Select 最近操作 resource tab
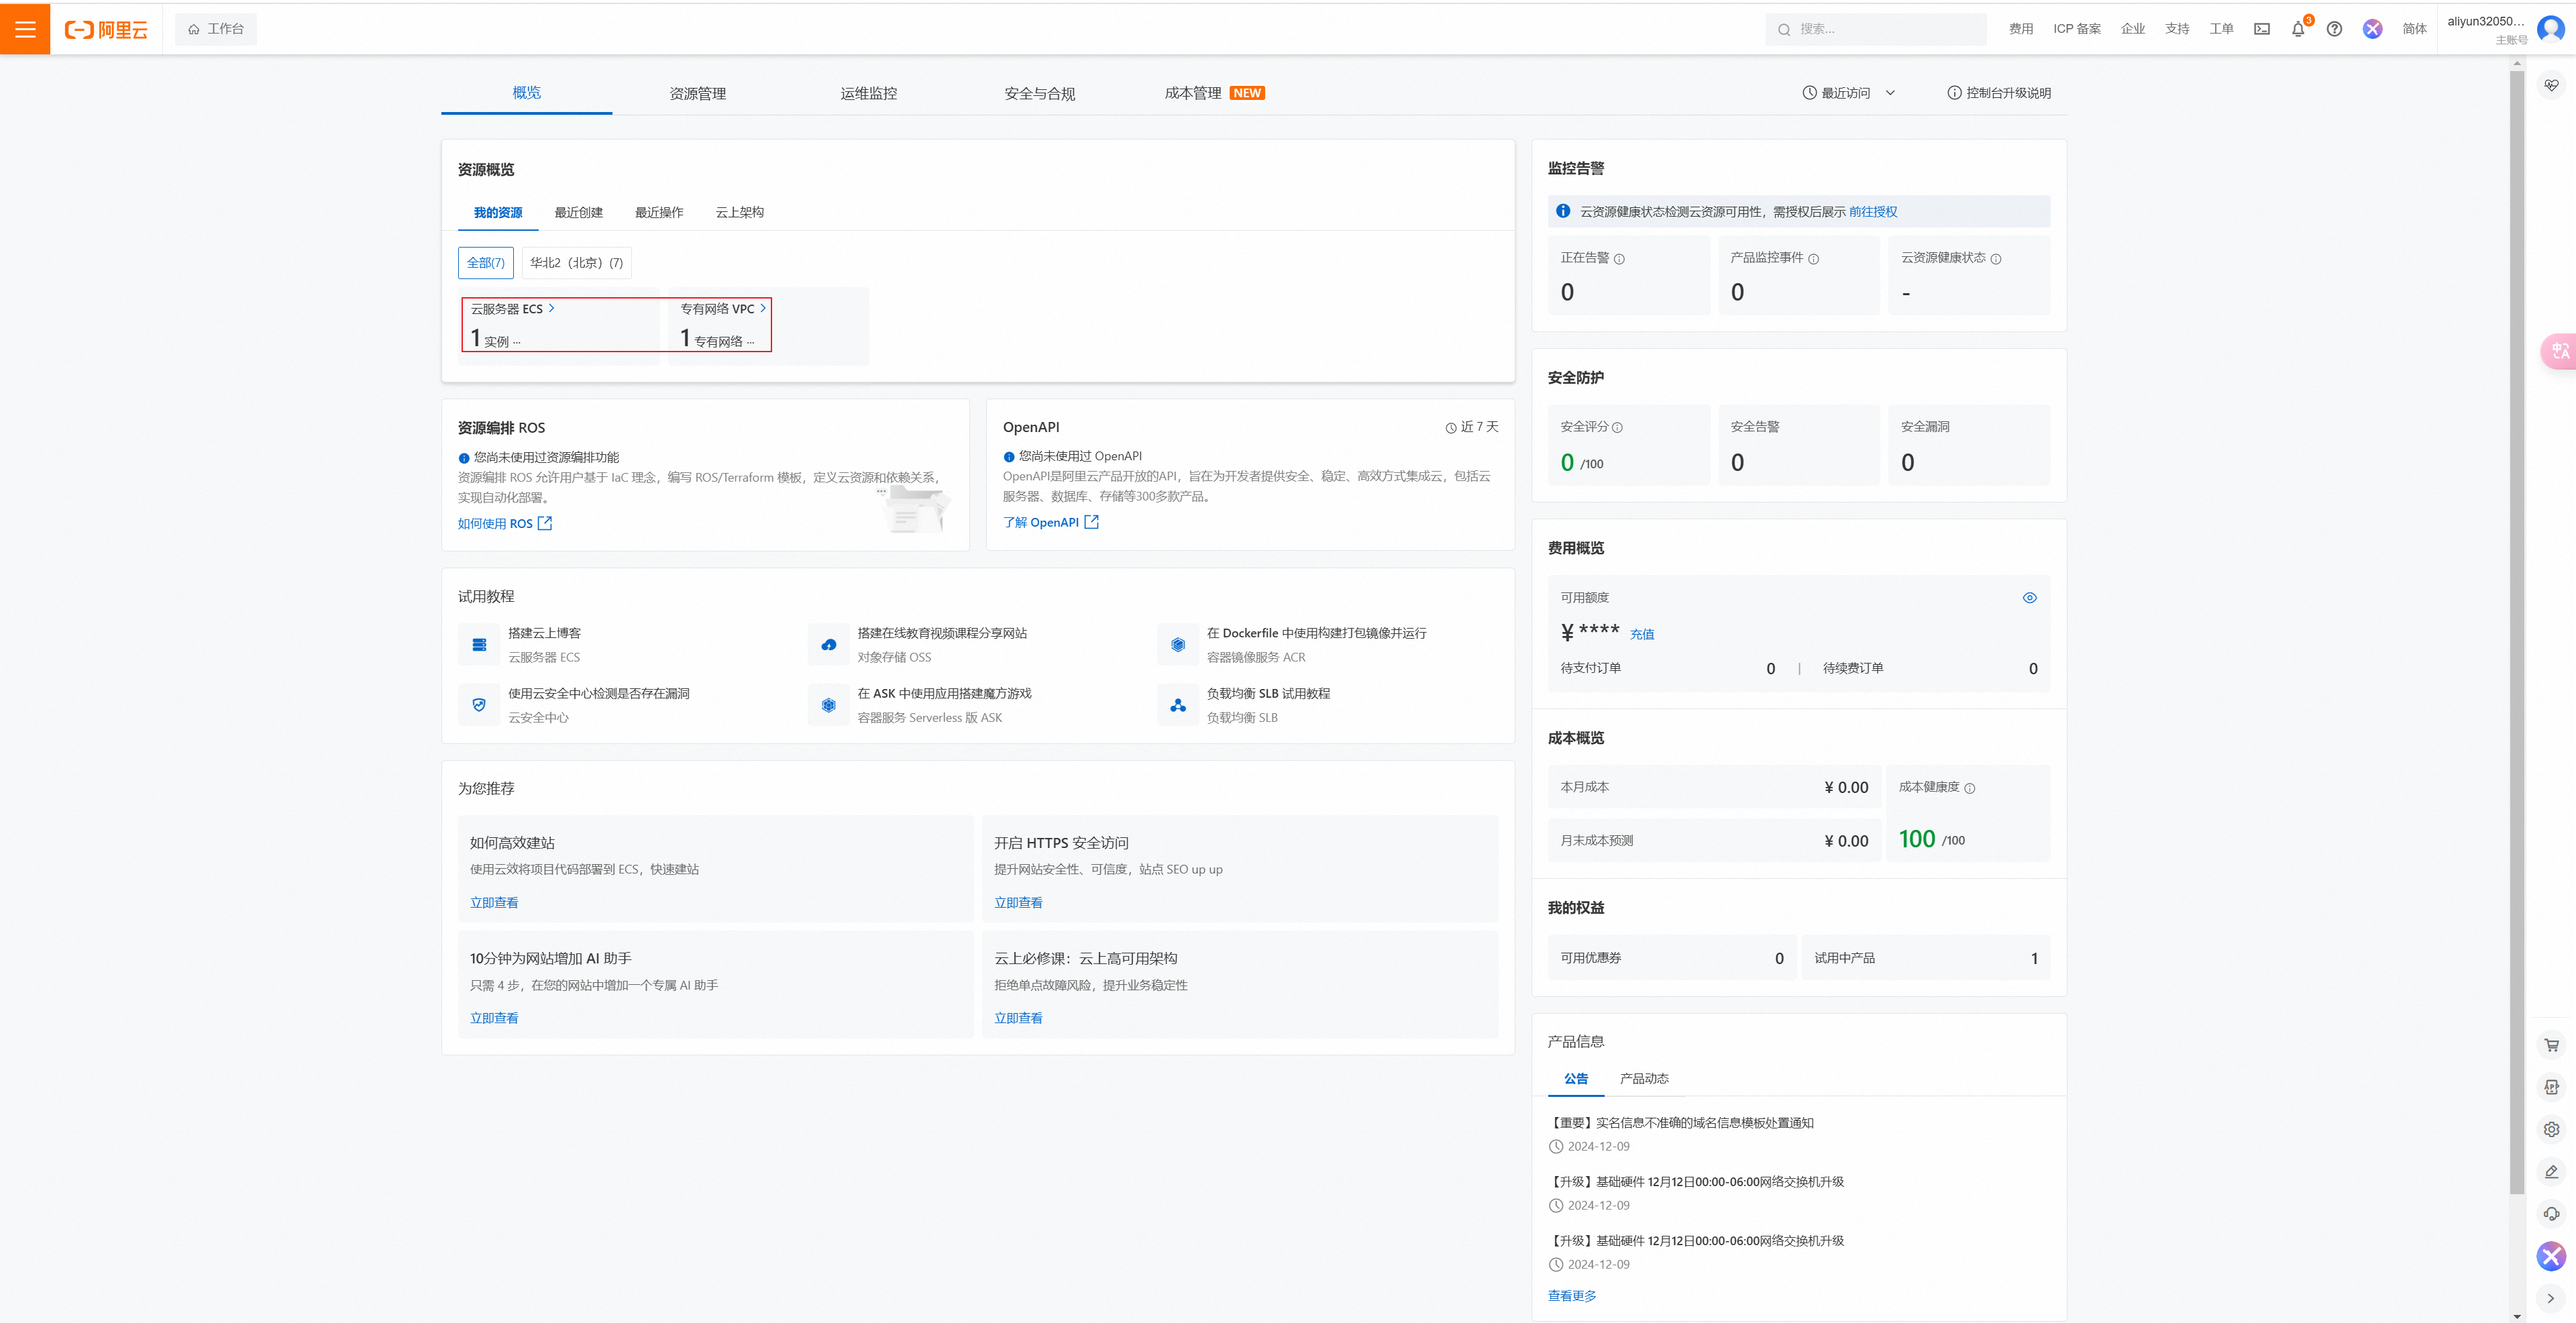 coord(659,212)
